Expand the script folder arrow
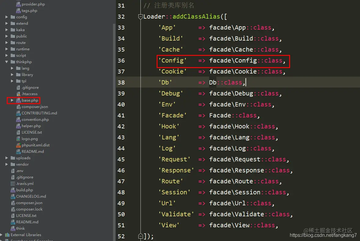 coord(6,56)
